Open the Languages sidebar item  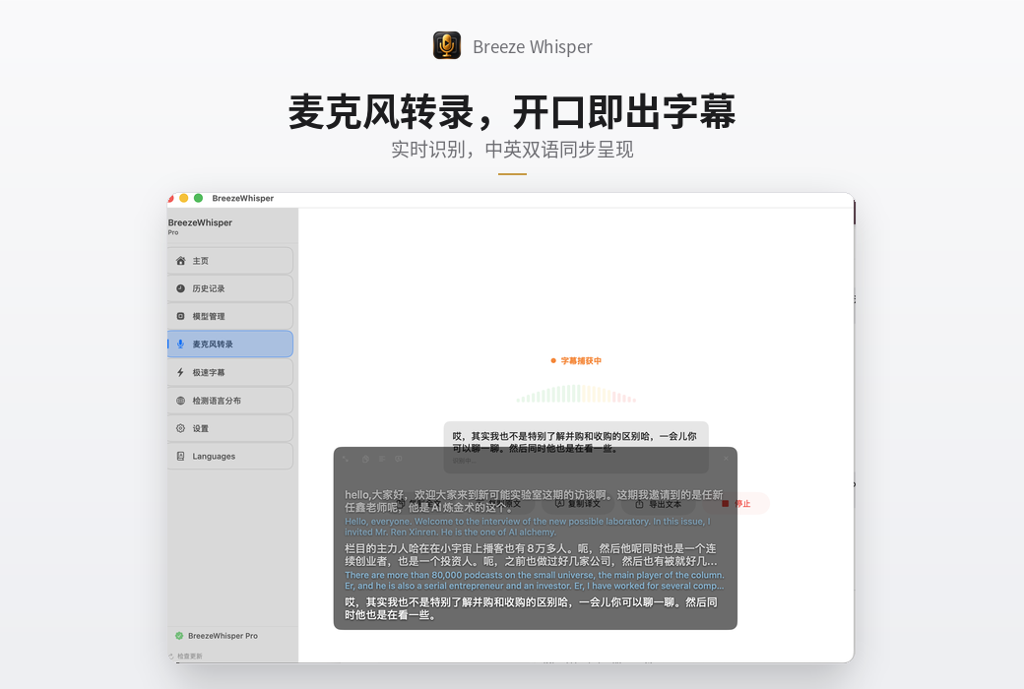click(229, 456)
